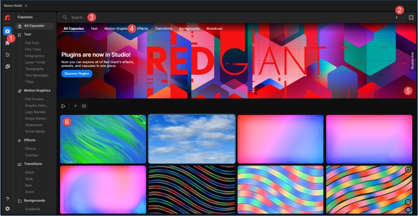Select the blue sky clouds capsule thumbnail
Image resolution: width=418 pixels, height=216 pixels.
(x=192, y=139)
